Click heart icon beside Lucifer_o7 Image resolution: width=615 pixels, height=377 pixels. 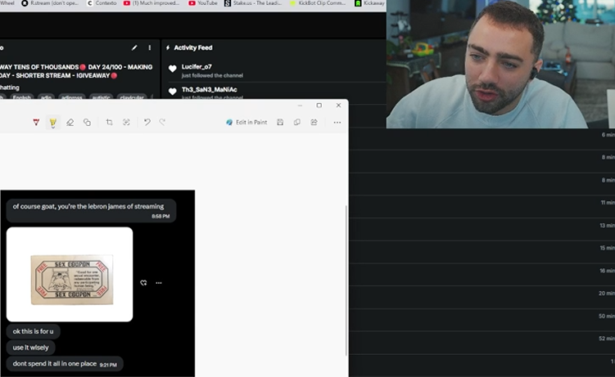[x=172, y=69]
